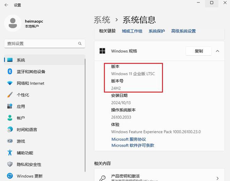Open 个性化 settings page

click(x=45, y=95)
